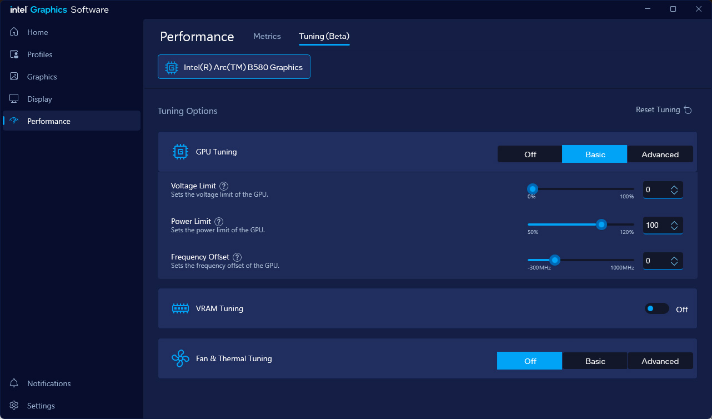
Task: Click the Reset Tuning arrow icon
Action: [x=688, y=110]
